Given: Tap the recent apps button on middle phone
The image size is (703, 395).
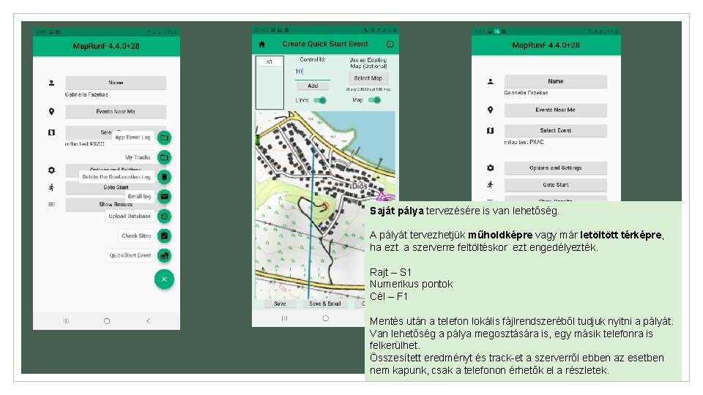Looking at the screenshot, I should pos(284,318).
